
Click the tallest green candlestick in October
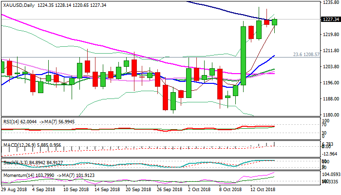(243, 56)
